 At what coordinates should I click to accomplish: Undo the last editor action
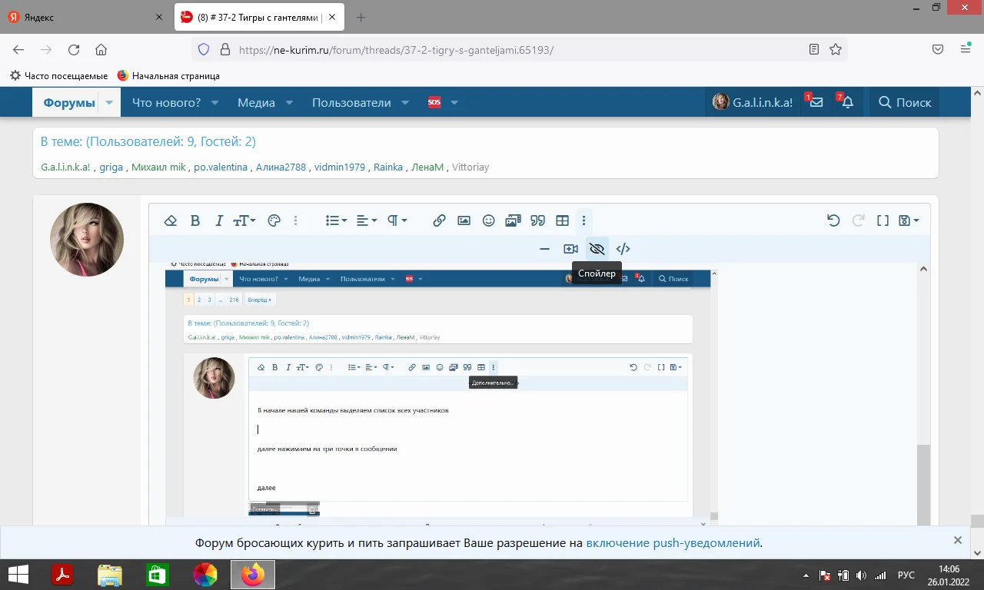(x=833, y=220)
